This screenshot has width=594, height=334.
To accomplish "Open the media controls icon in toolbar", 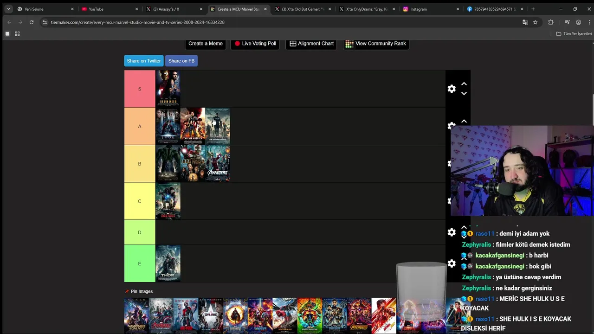I will pos(567,22).
